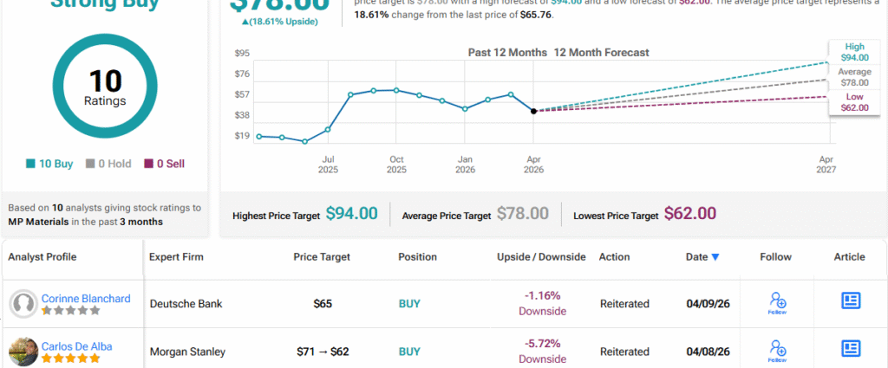Click Carlos De Alba's star rating
Viewport: 888px width, 368px height.
coord(72,358)
